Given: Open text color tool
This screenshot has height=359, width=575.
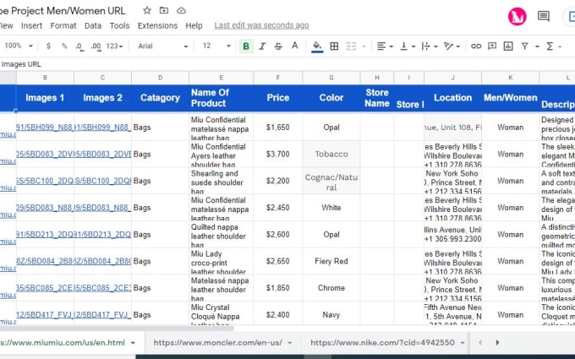Looking at the screenshot, I should tap(294, 46).
